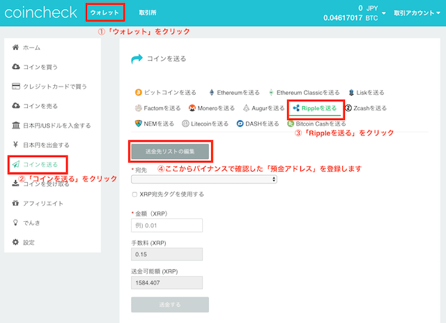Click the Bitcoin Cash icon

(291, 123)
